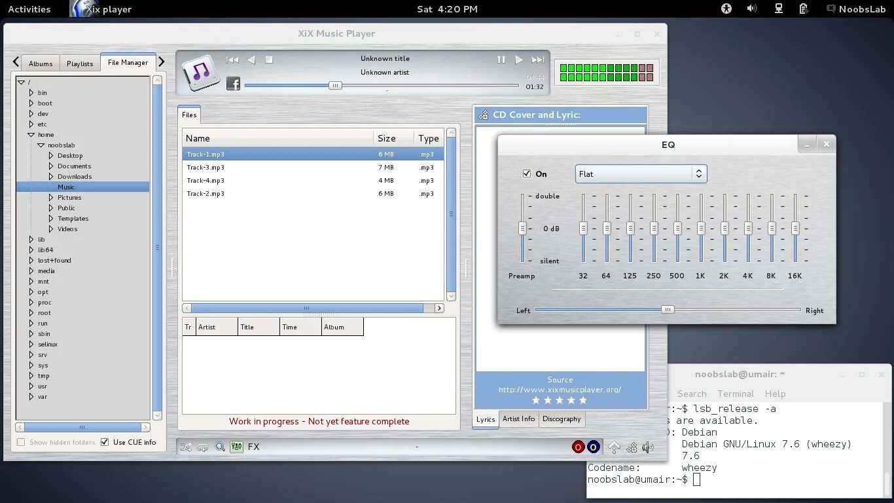The width and height of the screenshot is (894, 503).
Task: Click the speaker volume icon in bottom toolbar
Action: click(648, 447)
